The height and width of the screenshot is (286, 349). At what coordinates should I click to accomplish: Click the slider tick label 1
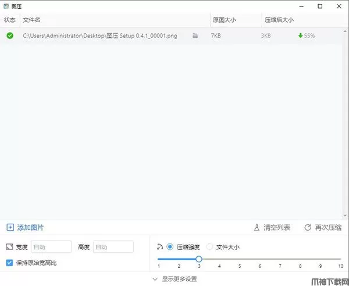(159, 266)
